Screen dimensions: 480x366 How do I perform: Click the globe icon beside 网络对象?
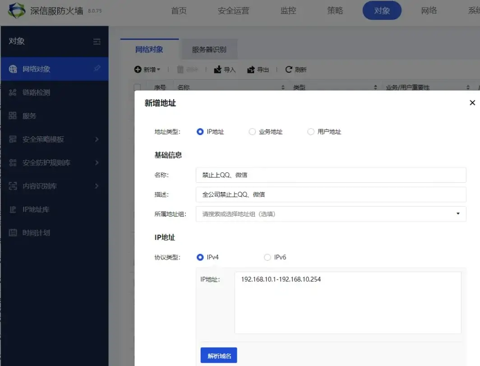click(13, 69)
